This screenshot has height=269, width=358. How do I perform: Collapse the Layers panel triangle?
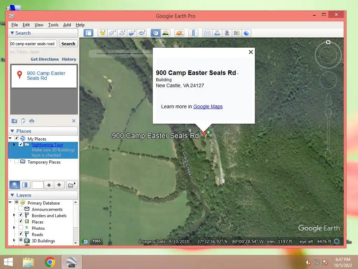(12, 195)
